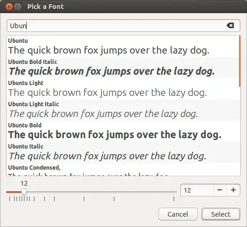Pick the Ubuntu Light font entry
Viewport: 247px width, 227px height.
(x=122, y=89)
